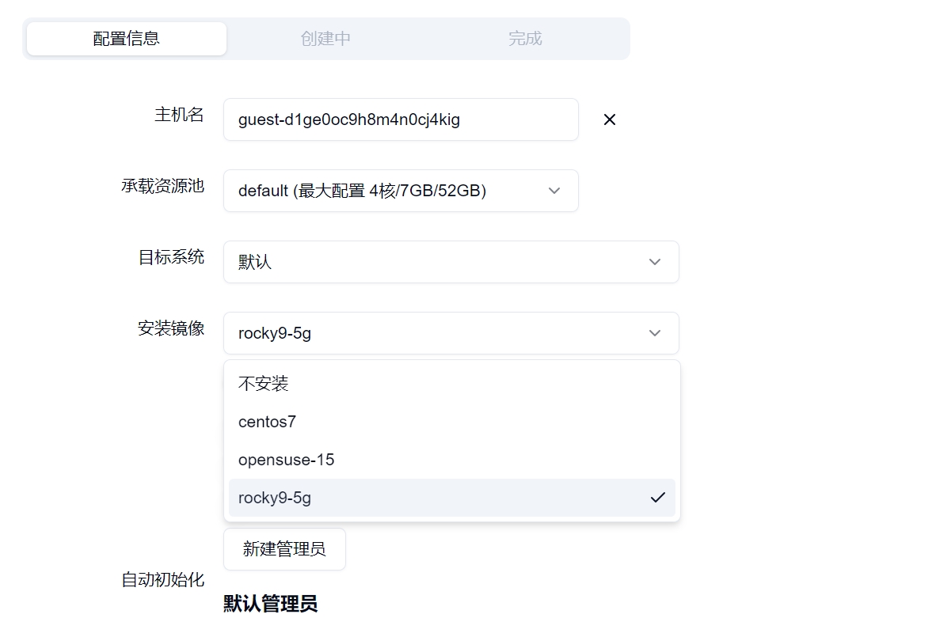
Task: Click the 新建管理员 button
Action: point(284,549)
